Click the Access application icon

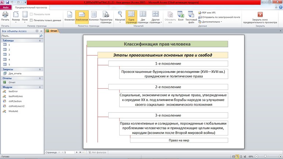pos(2,2)
